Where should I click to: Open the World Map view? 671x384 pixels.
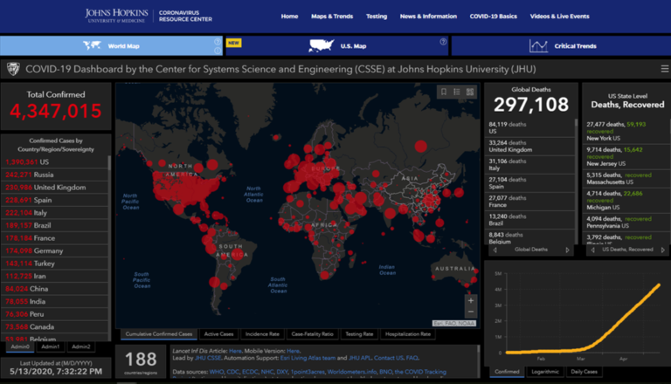[x=111, y=45]
